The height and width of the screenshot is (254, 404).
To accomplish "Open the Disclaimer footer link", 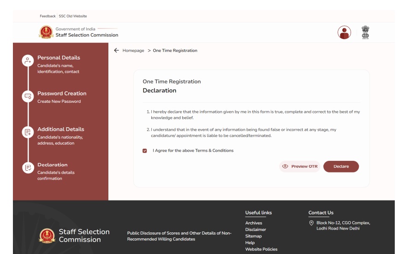I will pos(255,230).
